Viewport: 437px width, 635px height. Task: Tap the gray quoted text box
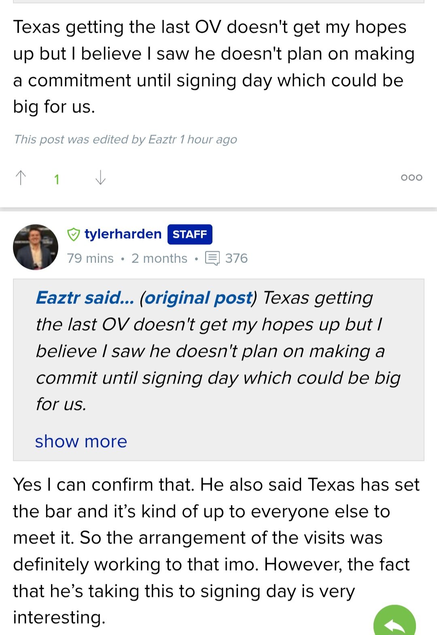[x=218, y=370]
